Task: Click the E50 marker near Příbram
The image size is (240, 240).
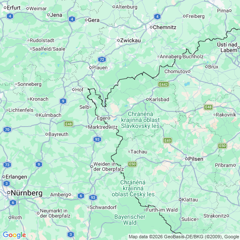Action: [x=222, y=146]
